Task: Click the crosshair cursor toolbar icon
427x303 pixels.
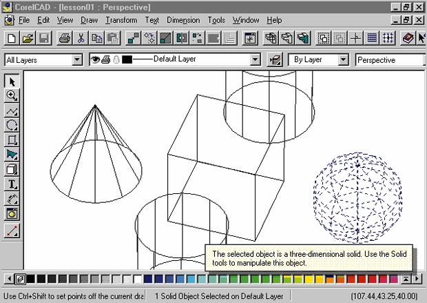Action: point(355,38)
